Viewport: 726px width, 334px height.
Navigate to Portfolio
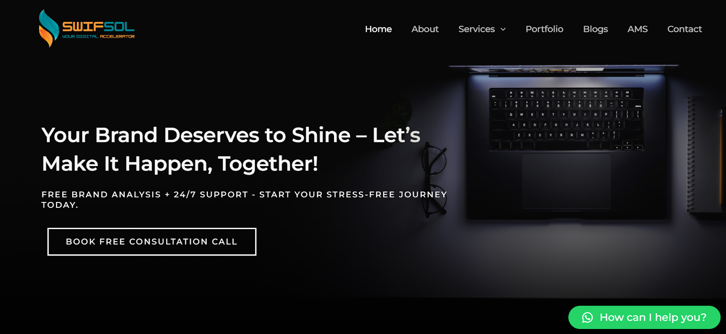[x=544, y=29]
